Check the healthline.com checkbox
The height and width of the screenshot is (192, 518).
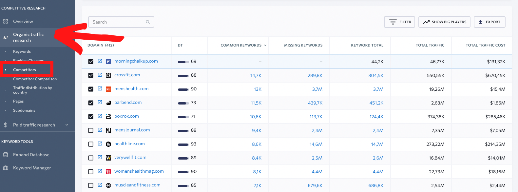[91, 144]
